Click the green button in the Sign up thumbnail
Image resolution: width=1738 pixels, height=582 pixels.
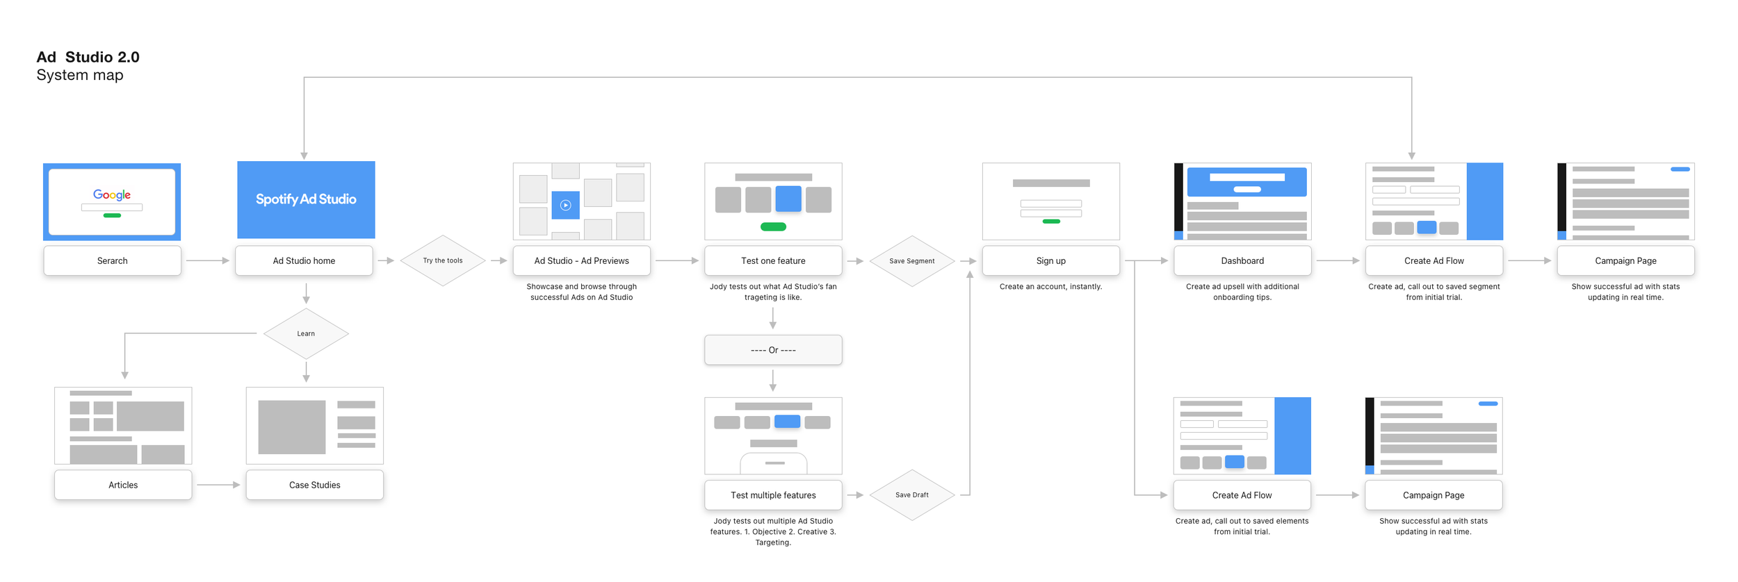[x=1051, y=222]
